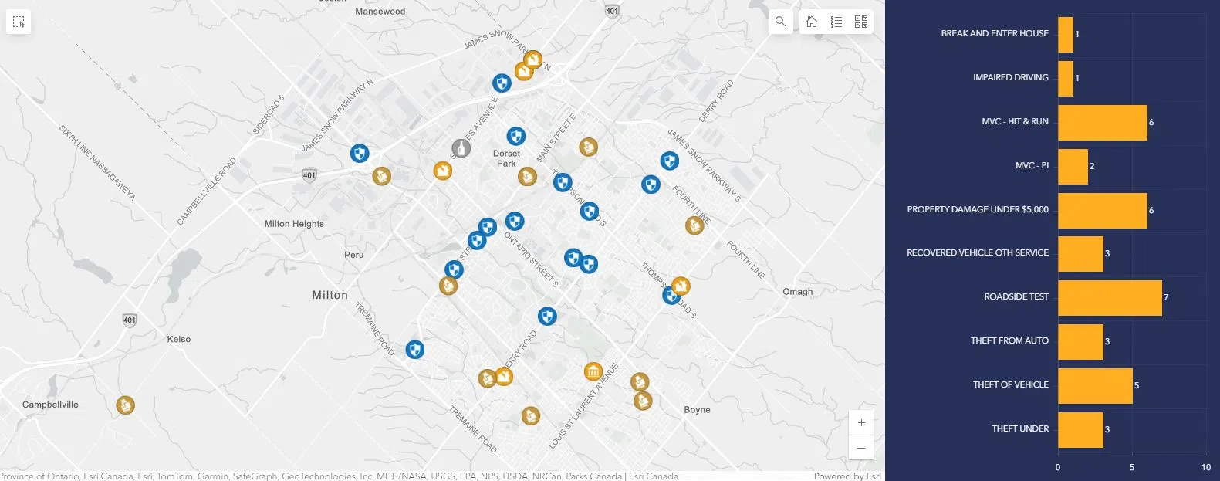
Task: Select the BREAK AND ENTER HOUSE bar
Action: 1065,35
